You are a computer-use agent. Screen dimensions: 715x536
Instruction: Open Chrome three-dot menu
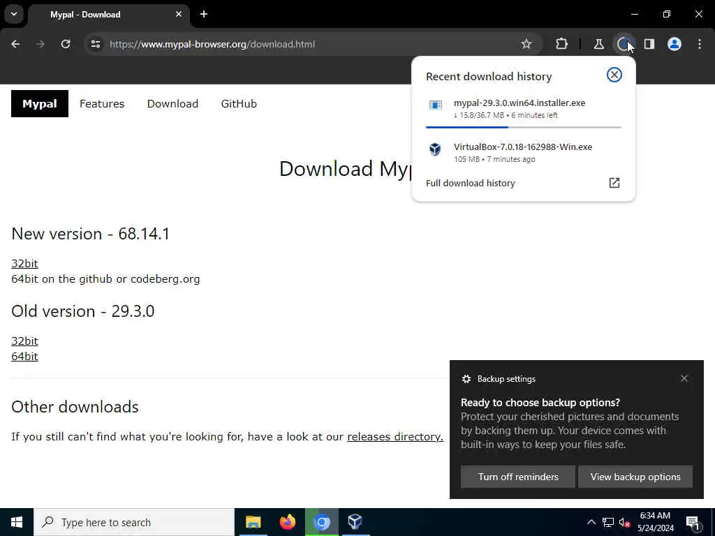click(700, 44)
